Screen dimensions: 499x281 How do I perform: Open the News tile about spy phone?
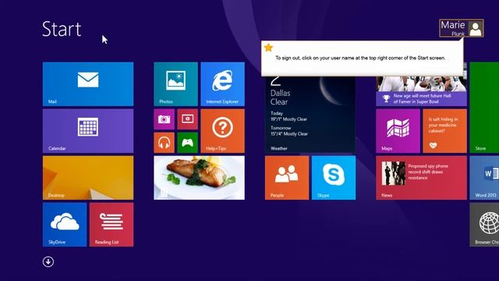click(x=421, y=178)
